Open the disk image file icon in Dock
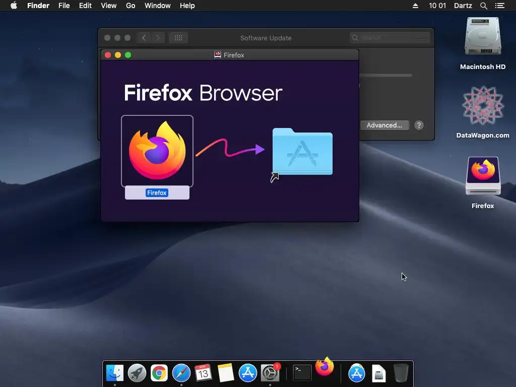The image size is (516, 387). pos(379,373)
